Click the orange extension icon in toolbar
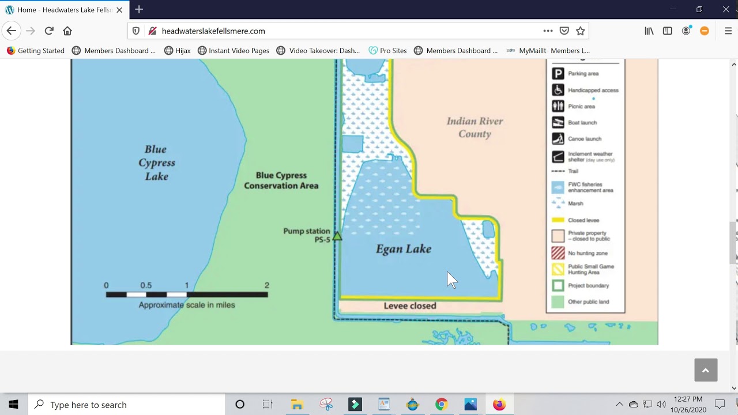The height and width of the screenshot is (415, 738). 705,31
